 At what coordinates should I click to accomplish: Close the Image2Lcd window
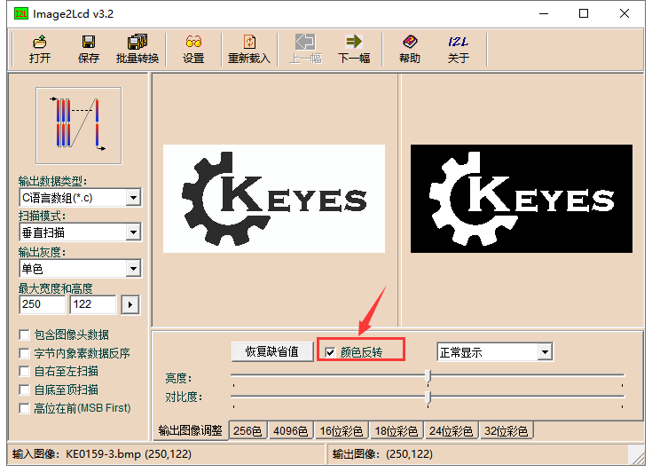[625, 13]
